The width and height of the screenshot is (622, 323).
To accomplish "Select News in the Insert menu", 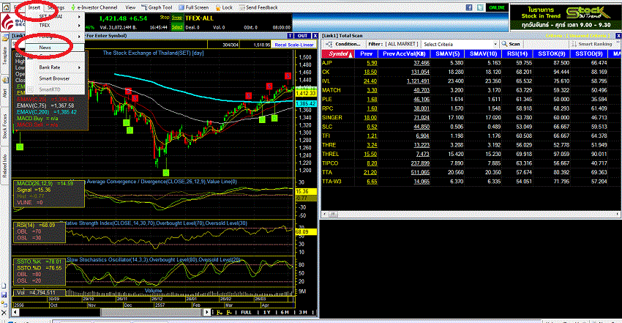I will (55, 47).
